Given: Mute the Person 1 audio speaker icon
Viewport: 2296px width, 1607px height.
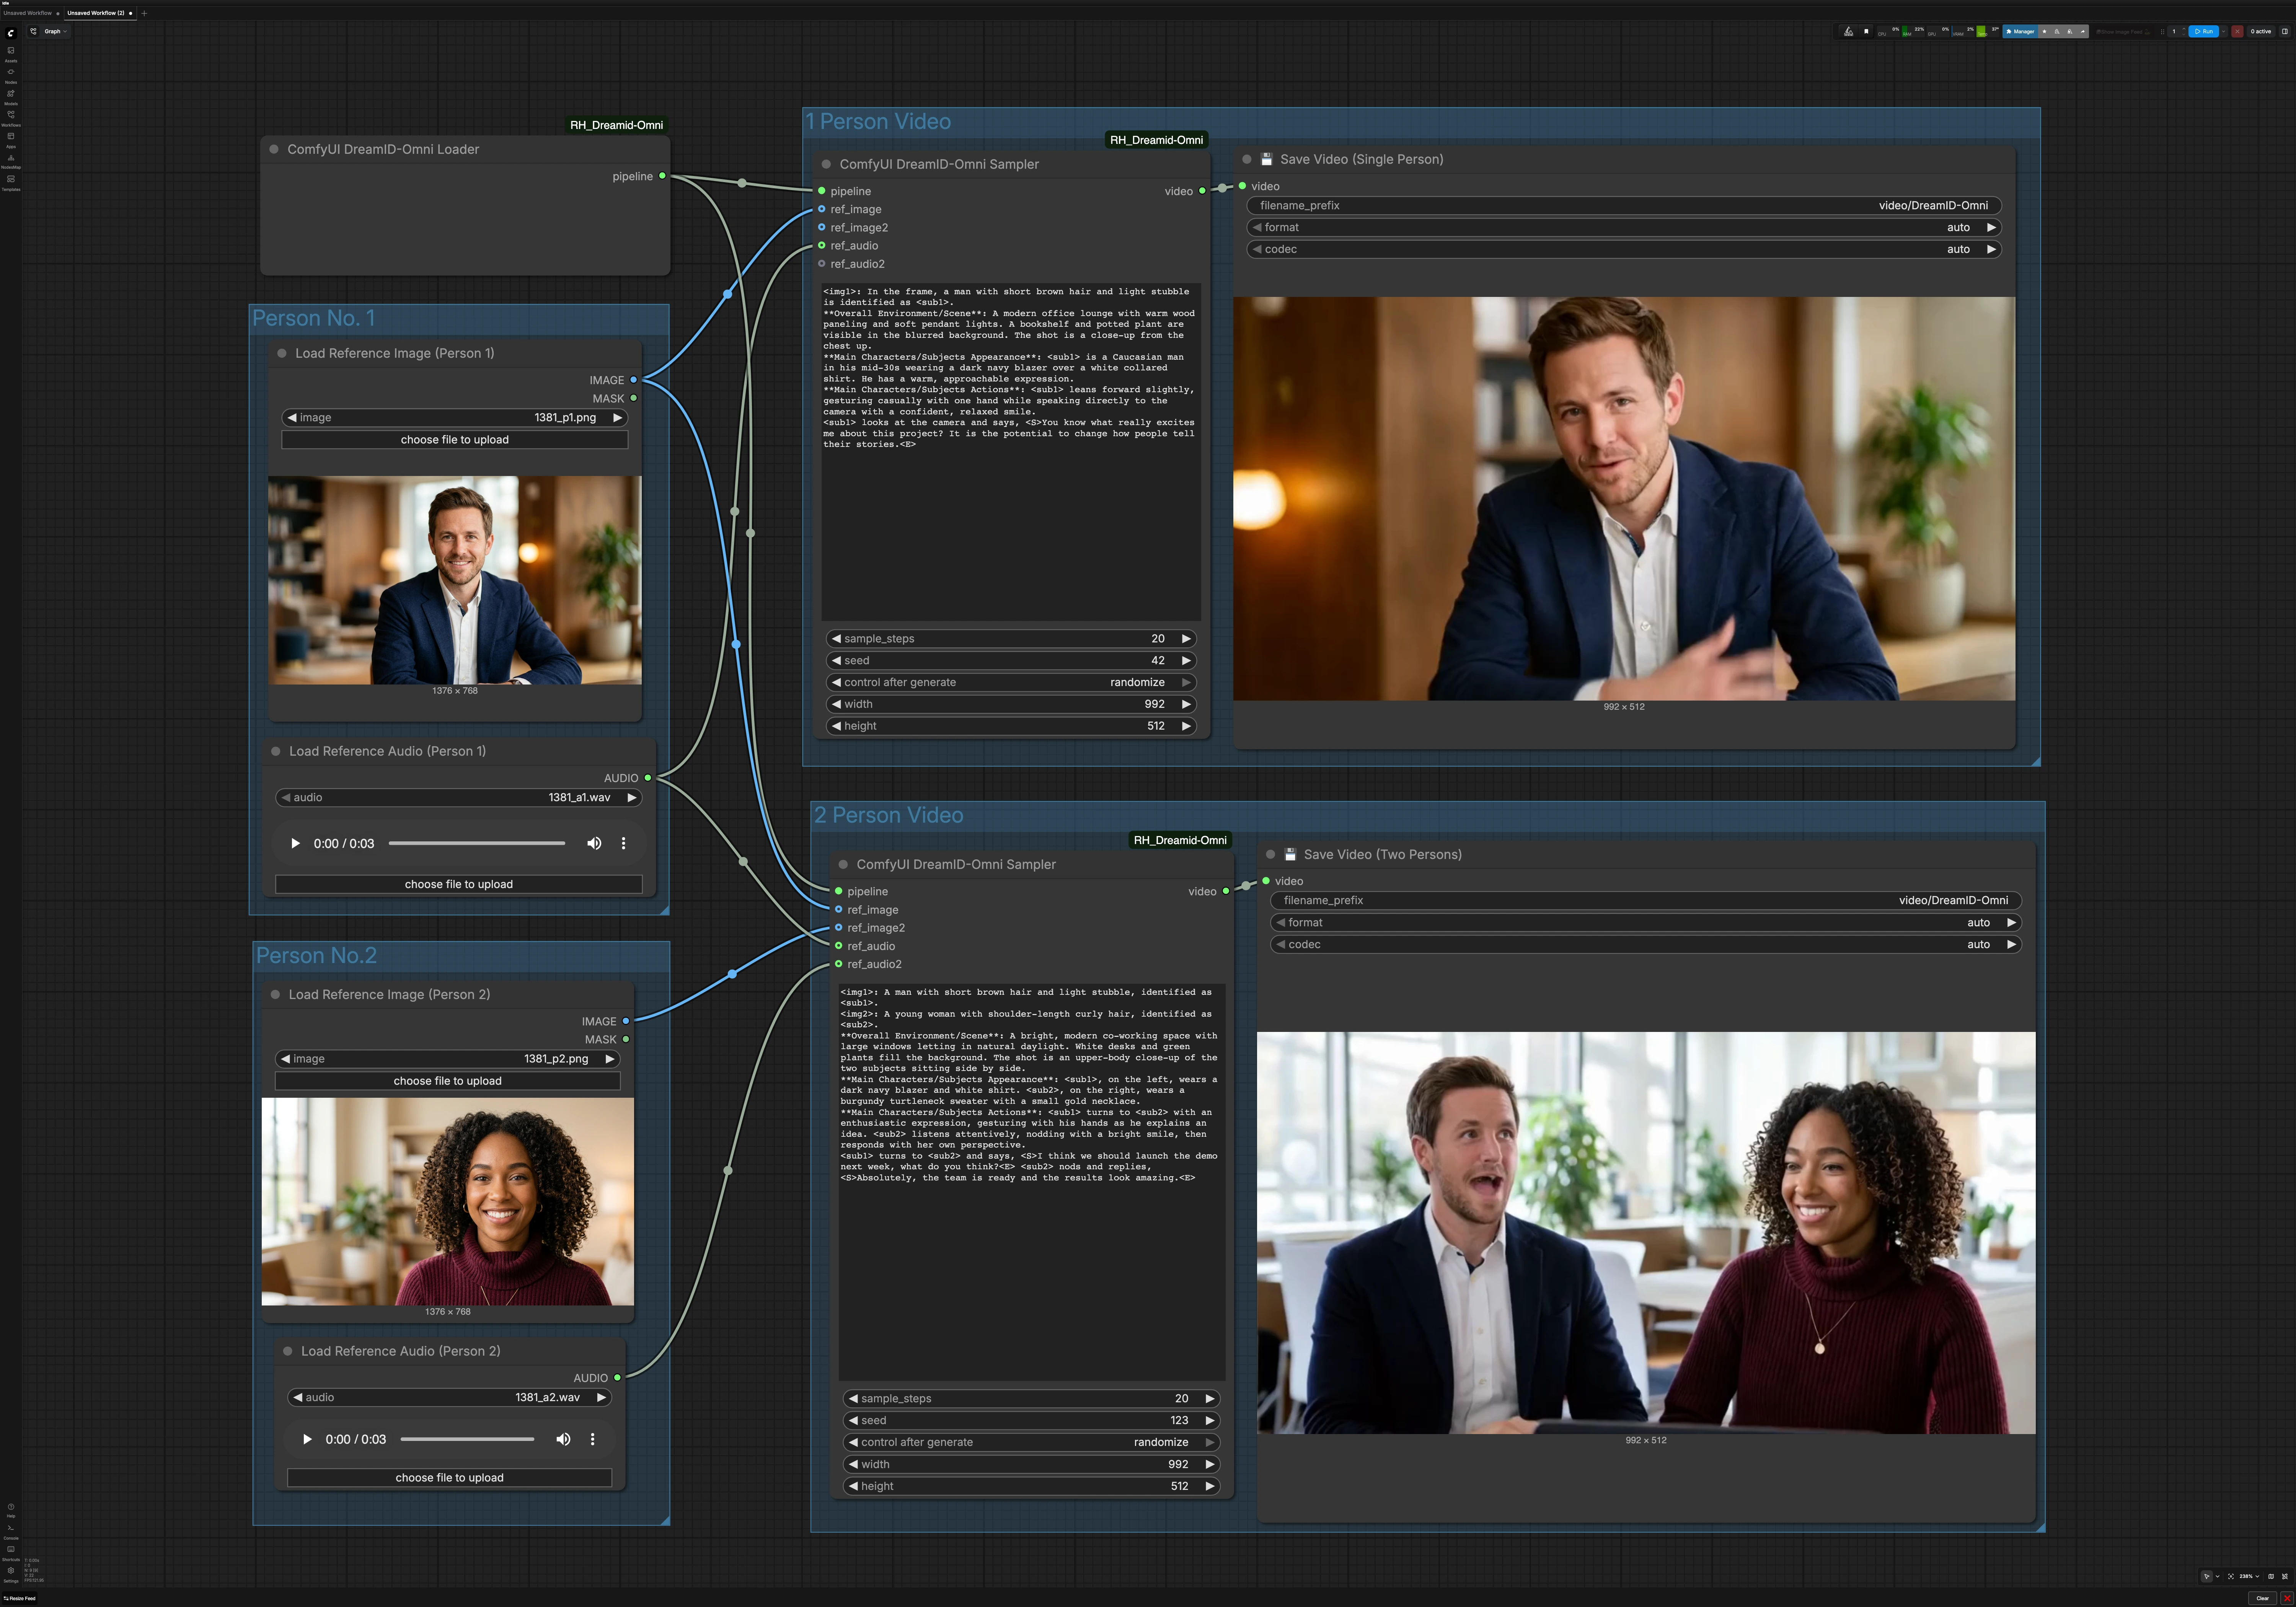Looking at the screenshot, I should tap(594, 843).
